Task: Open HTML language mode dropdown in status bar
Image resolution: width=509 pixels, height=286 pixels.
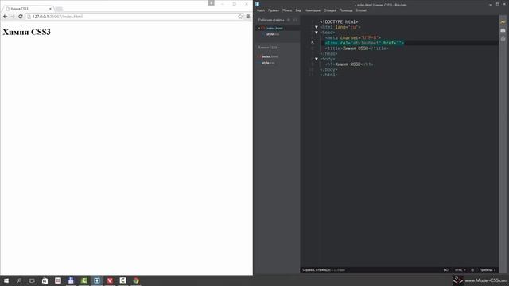Action: (460, 270)
